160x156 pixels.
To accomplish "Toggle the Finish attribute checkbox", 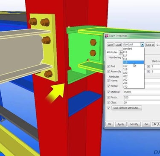I will pos(109,97).
